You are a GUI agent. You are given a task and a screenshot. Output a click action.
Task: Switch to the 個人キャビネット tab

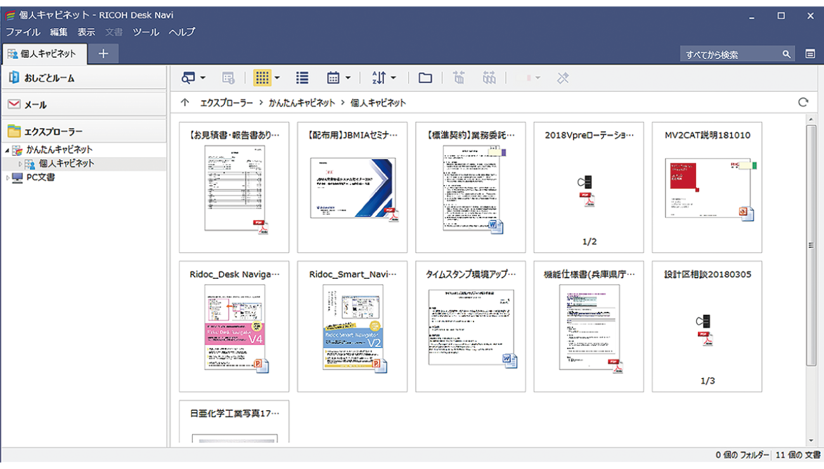coord(44,54)
